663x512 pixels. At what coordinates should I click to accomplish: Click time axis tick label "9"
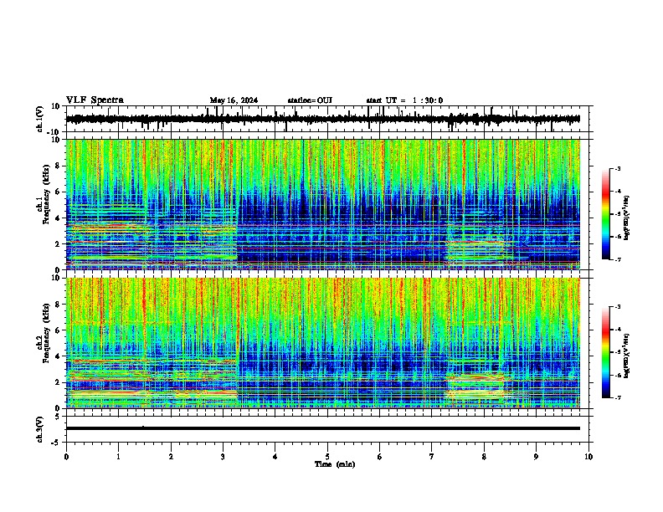(536, 457)
